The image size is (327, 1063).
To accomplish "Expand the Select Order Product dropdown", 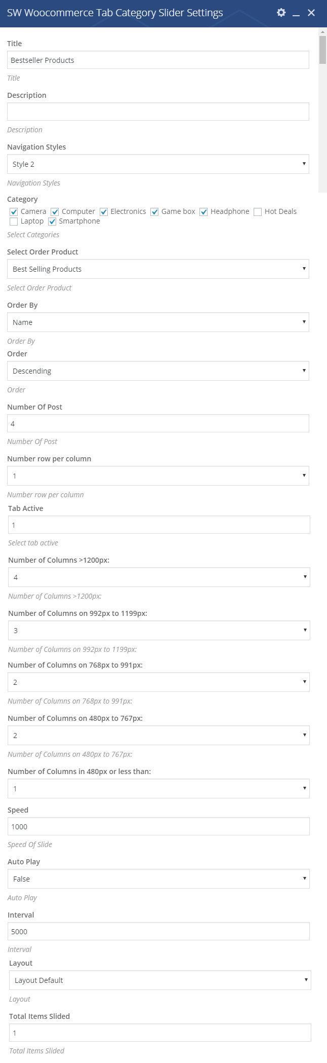I will [x=158, y=269].
